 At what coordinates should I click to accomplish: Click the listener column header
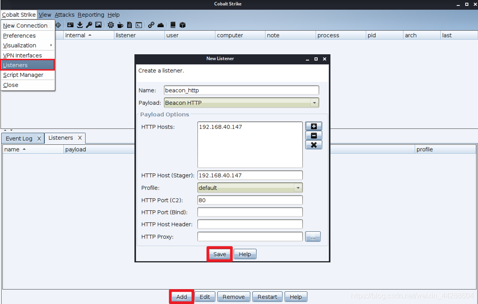[x=139, y=35]
